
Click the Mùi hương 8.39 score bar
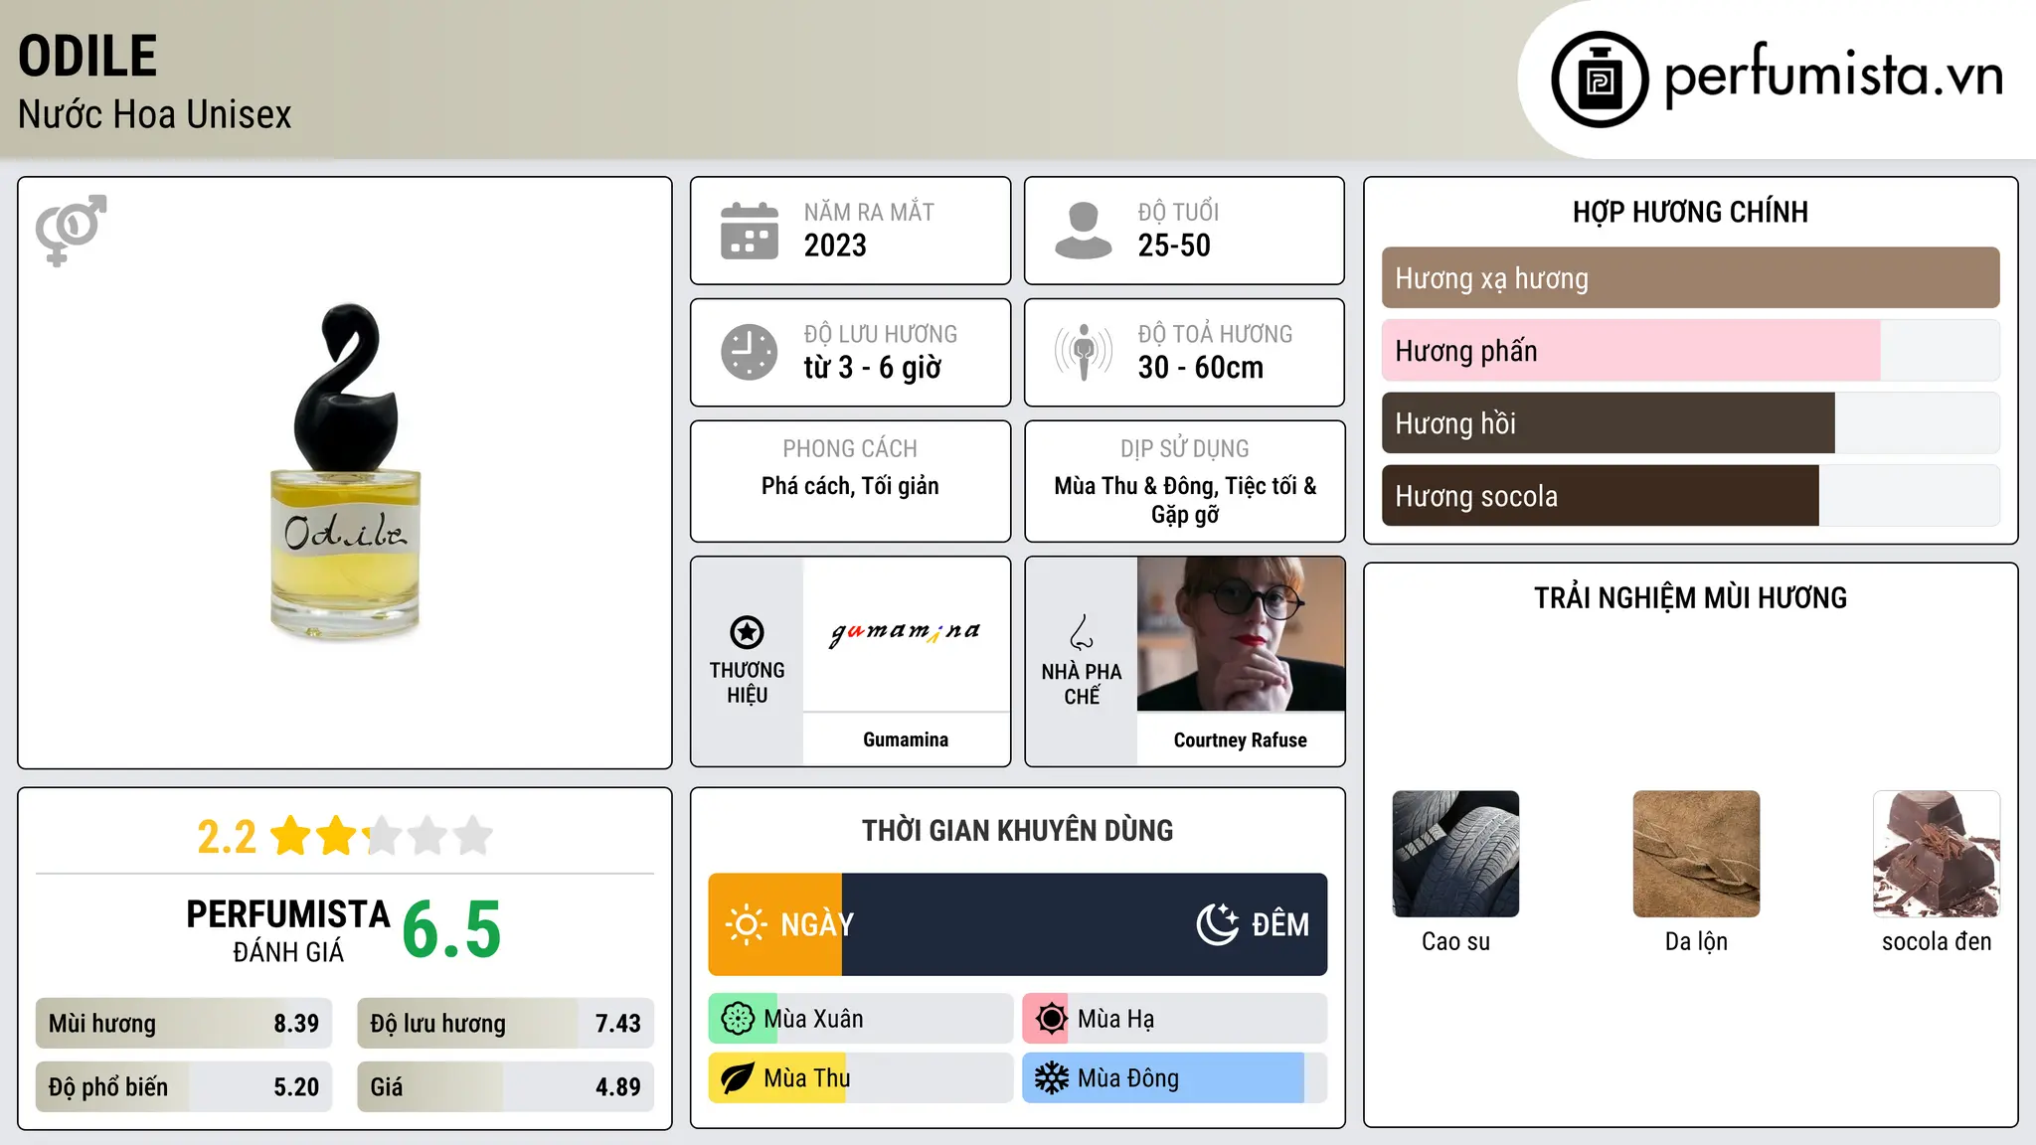click(x=184, y=1024)
